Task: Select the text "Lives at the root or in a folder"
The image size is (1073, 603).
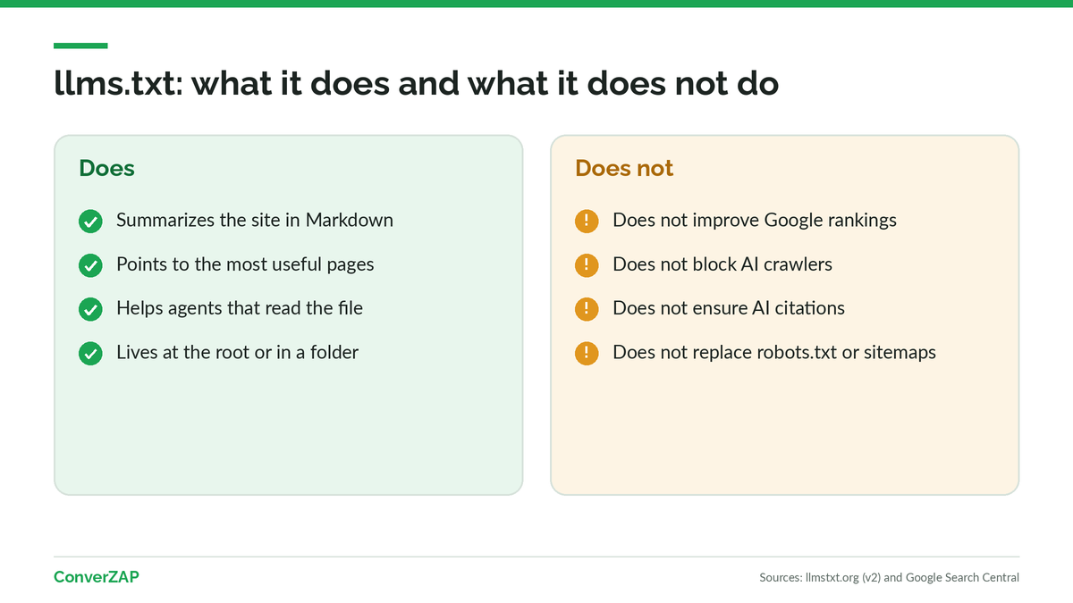Action: coord(237,352)
